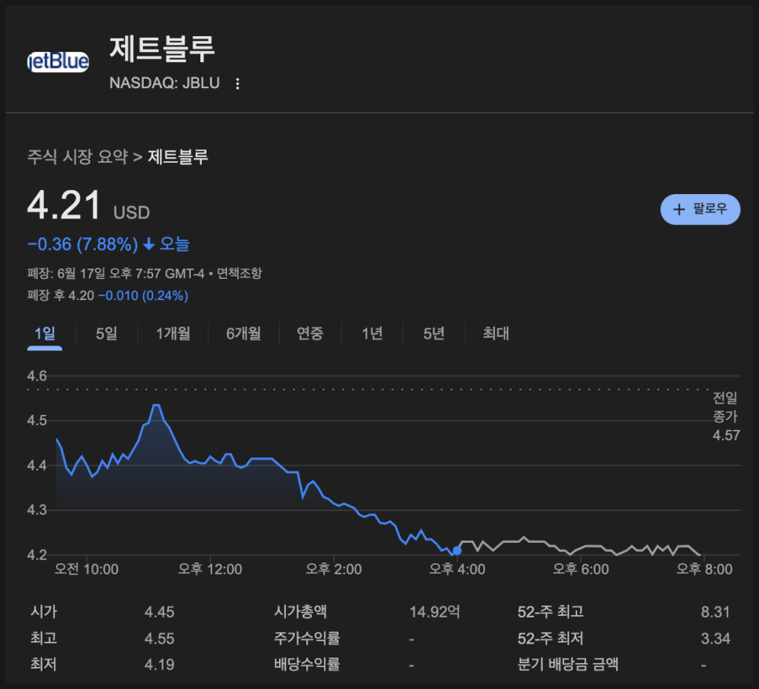Select the 연중 chart tab
Screen dimensions: 759x689
coord(310,333)
